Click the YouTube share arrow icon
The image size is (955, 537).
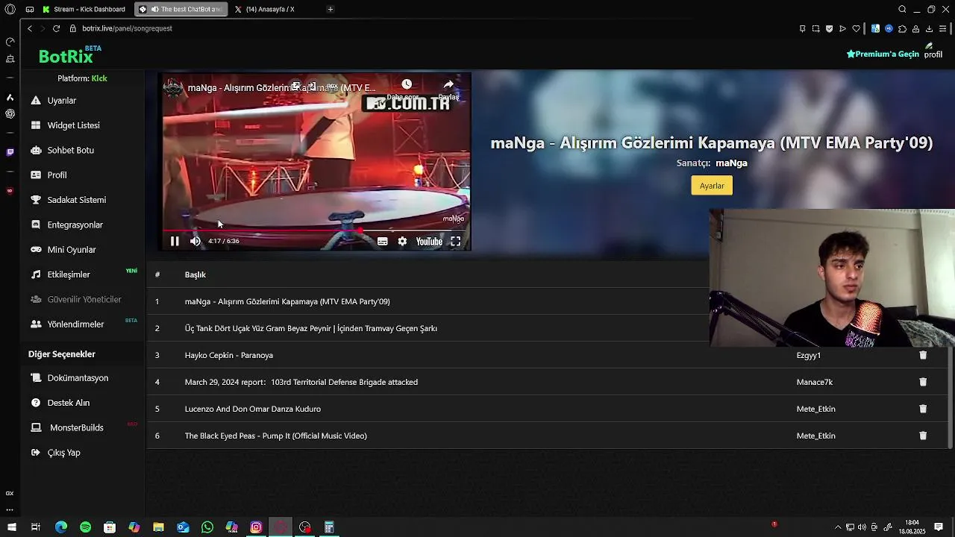pyautogui.click(x=448, y=84)
